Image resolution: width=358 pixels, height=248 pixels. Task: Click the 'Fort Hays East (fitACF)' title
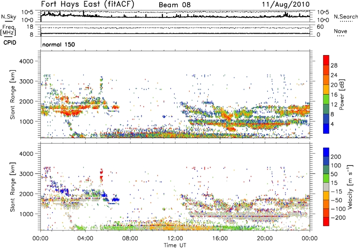point(88,4)
